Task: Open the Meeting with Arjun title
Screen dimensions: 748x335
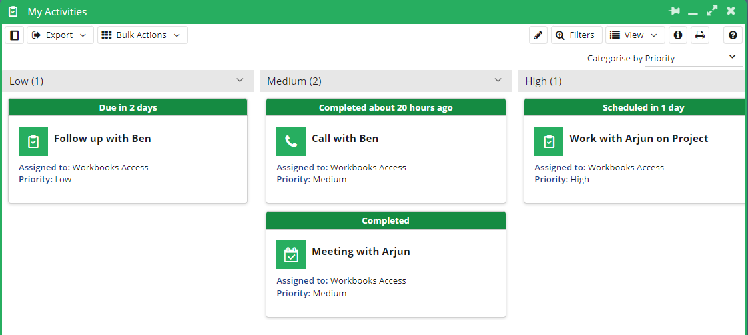Action: pos(360,252)
